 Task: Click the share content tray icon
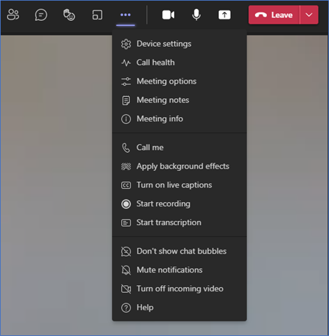pos(224,15)
